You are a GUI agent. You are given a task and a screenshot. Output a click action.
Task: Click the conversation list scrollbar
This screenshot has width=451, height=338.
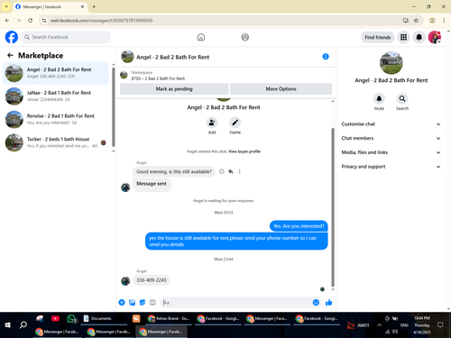pos(114,106)
